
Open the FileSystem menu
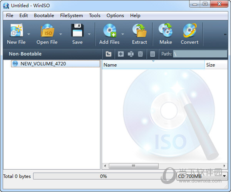(x=72, y=15)
